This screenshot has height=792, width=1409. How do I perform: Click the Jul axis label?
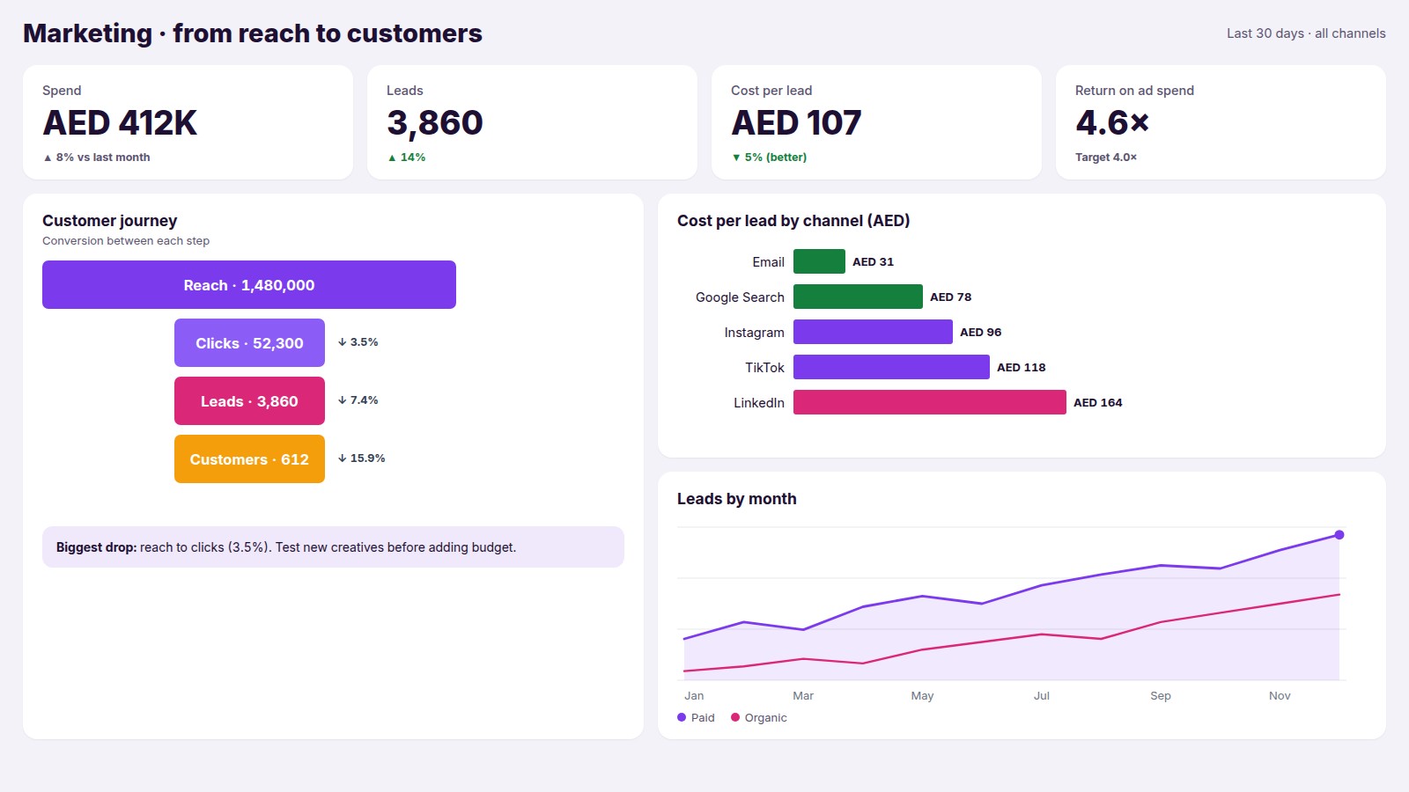(x=1042, y=695)
